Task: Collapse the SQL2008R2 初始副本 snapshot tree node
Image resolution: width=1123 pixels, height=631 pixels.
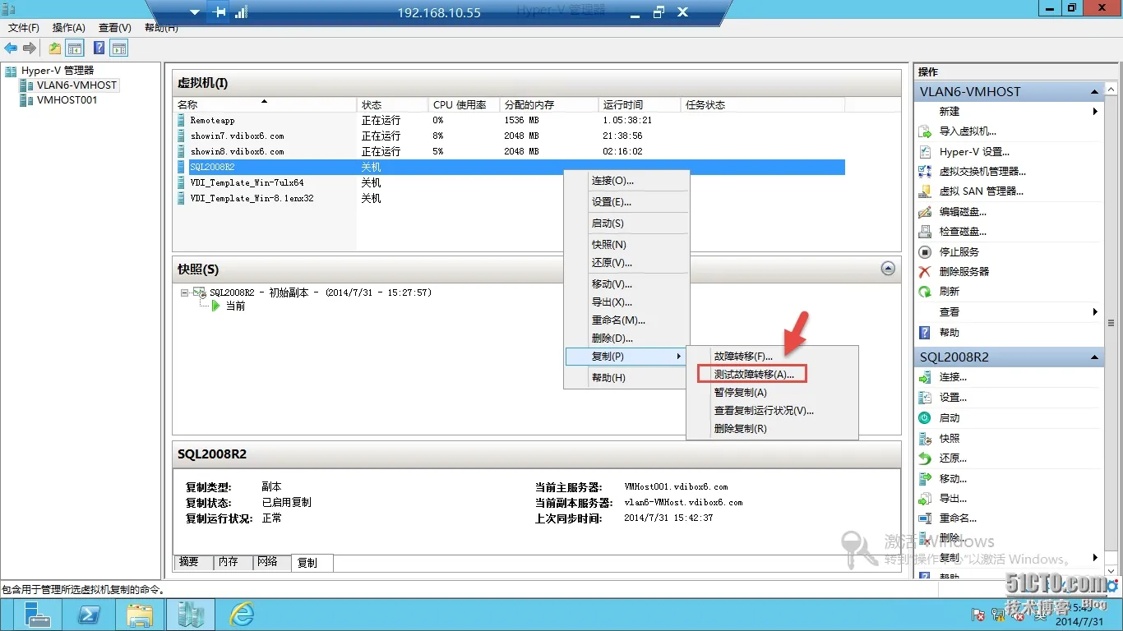Action: click(185, 292)
